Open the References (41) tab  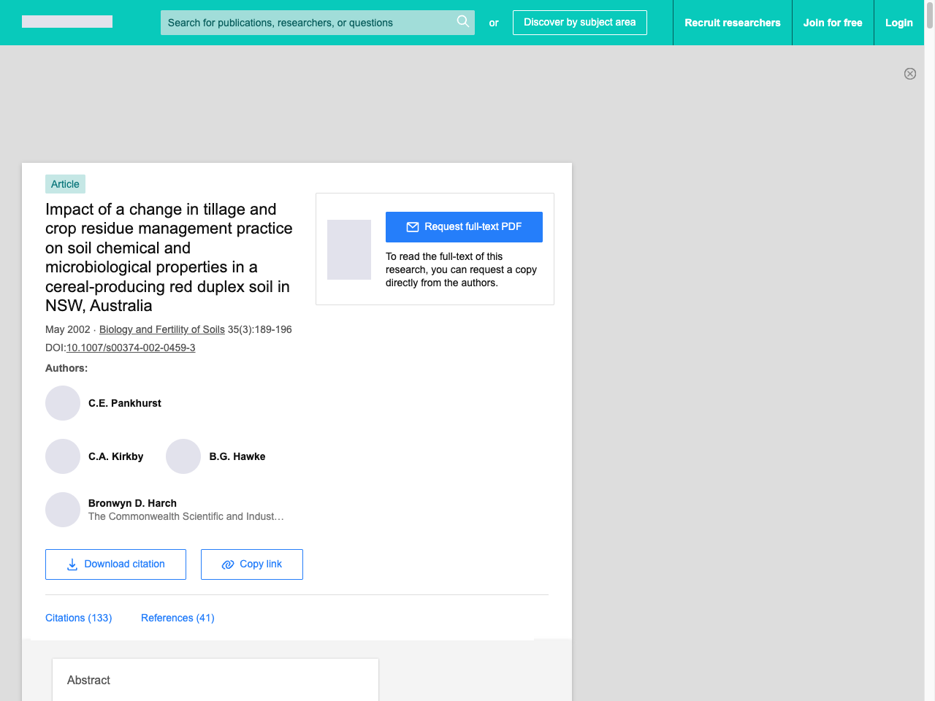[x=178, y=618]
